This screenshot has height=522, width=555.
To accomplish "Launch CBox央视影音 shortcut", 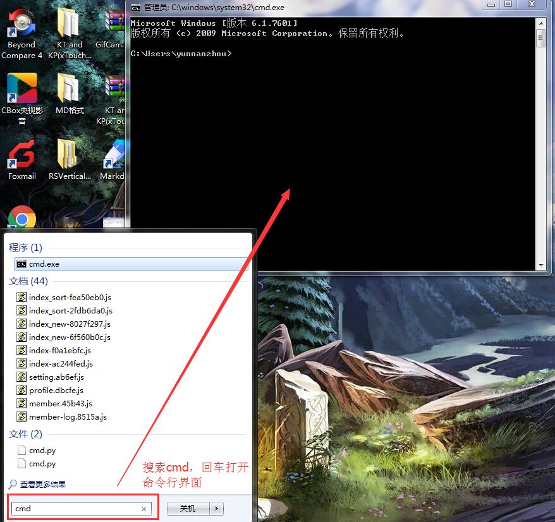I will click(x=22, y=99).
